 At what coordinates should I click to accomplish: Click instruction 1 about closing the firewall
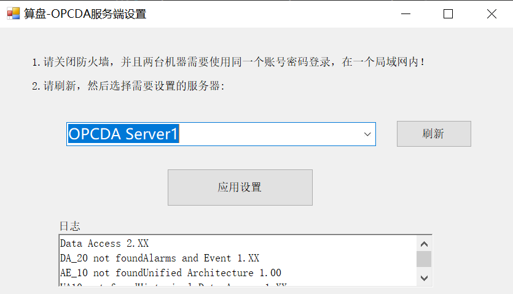coord(229,62)
